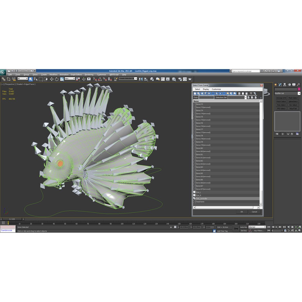Click the Play Animation button
Image resolution: width=302 pixels, height=302 pixels.
click(x=277, y=227)
